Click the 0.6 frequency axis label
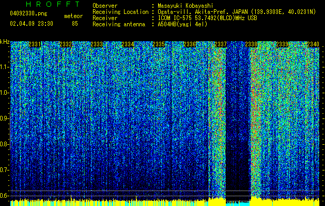325x206 pixels. pyautogui.click(x=5, y=196)
